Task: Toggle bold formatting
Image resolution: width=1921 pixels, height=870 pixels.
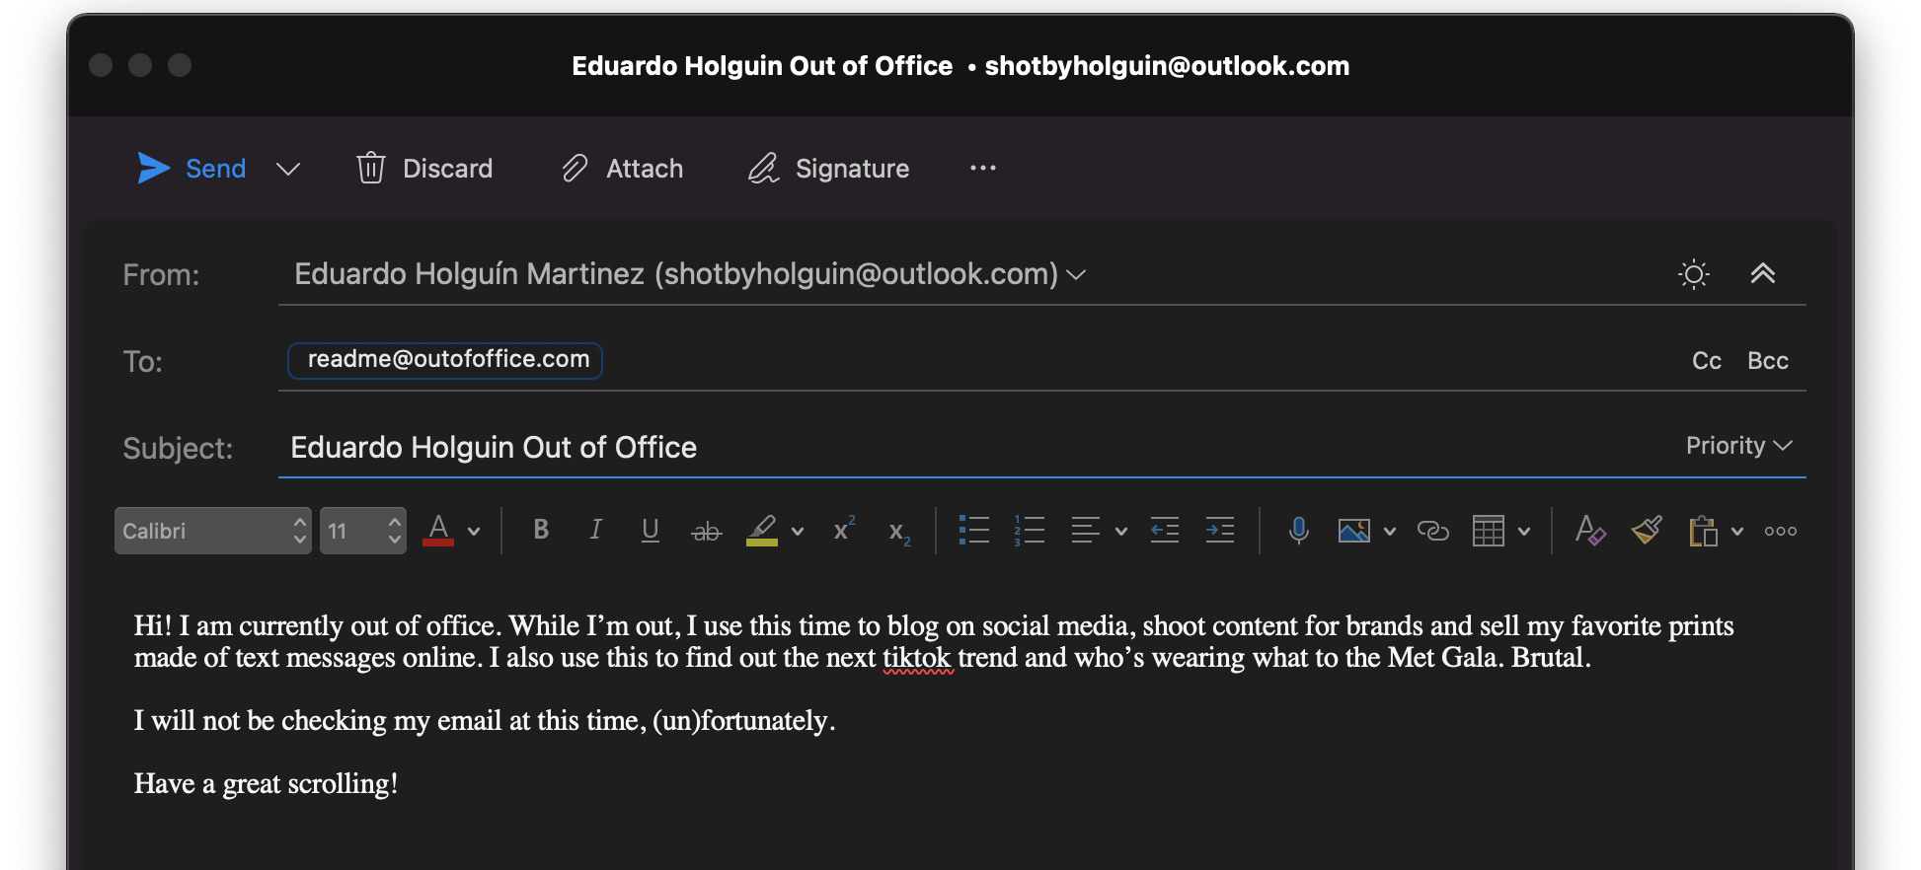Action: click(x=541, y=530)
